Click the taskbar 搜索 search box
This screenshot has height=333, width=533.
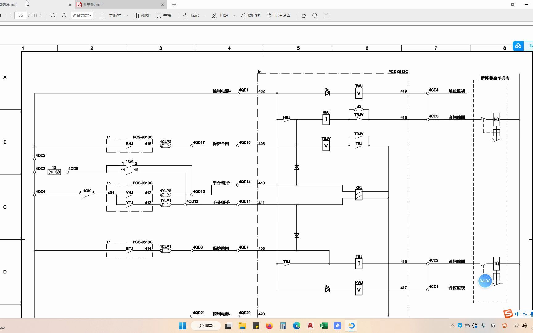[206, 326]
